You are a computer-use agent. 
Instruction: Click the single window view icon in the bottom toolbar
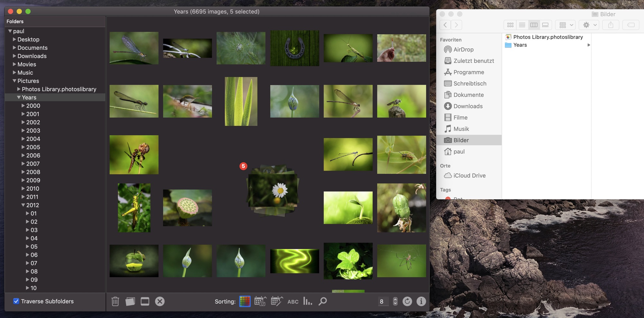coord(145,301)
